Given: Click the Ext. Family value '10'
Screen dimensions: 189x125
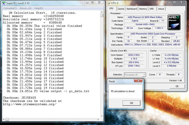Looking at the screenshot, I should 128,41.
